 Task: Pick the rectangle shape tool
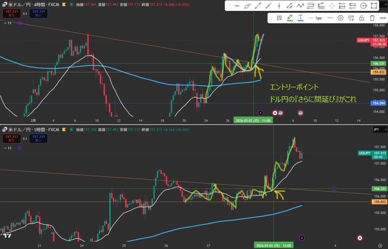coord(374,6)
